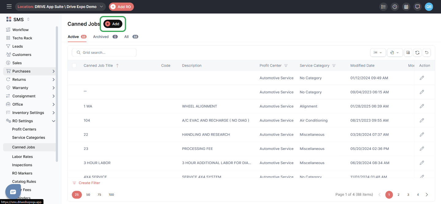The image size is (441, 204).
Task: Expand the Returns submenu
Action: tap(54, 80)
